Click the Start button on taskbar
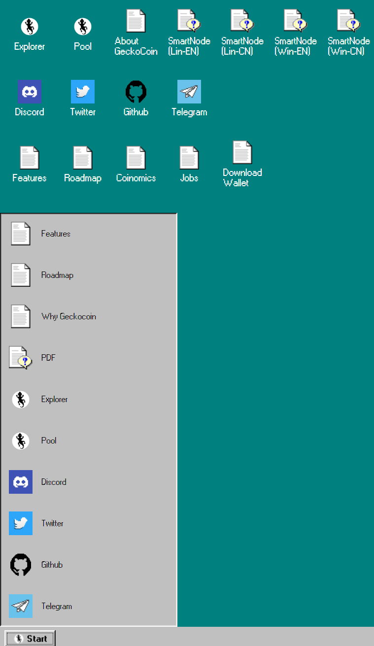This screenshot has height=646, width=374. pyautogui.click(x=31, y=639)
